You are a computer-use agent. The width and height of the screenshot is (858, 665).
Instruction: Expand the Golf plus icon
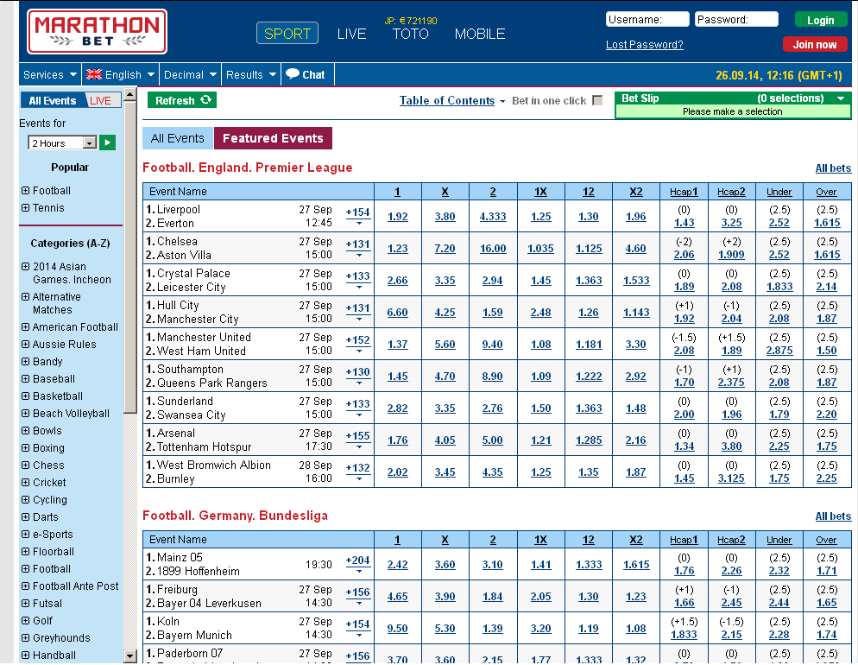(x=25, y=621)
